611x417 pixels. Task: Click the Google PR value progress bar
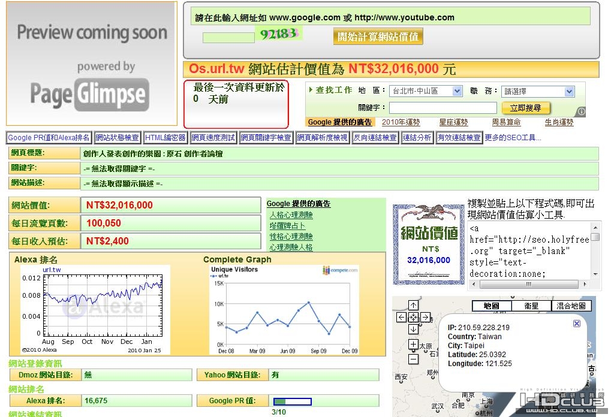point(292,401)
